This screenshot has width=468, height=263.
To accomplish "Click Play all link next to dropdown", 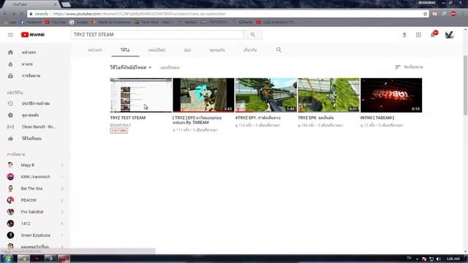I will pyautogui.click(x=170, y=68).
